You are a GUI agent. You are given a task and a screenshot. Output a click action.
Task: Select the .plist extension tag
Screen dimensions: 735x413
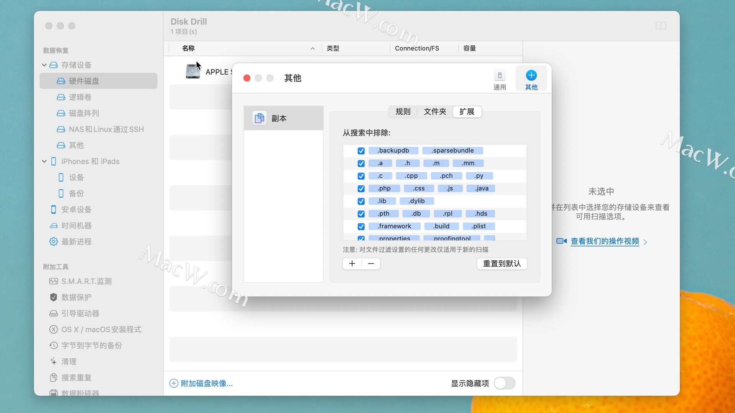(x=479, y=226)
